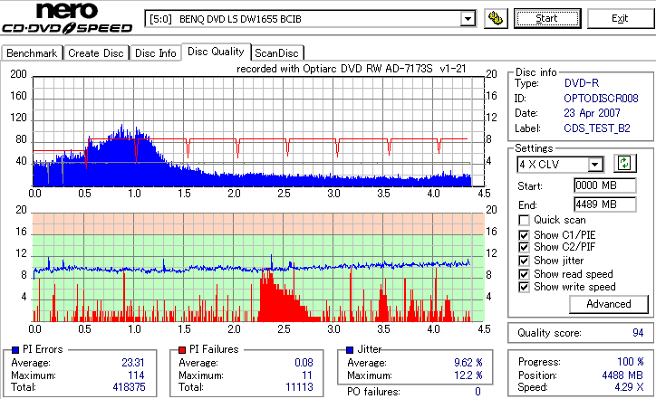Click the label value CDS_TEST_B2

pyautogui.click(x=597, y=128)
